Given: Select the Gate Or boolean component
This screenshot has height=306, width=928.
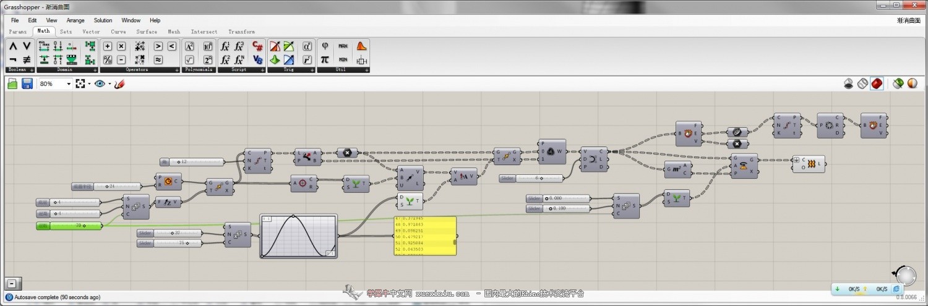Looking at the screenshot, I should (x=27, y=46).
